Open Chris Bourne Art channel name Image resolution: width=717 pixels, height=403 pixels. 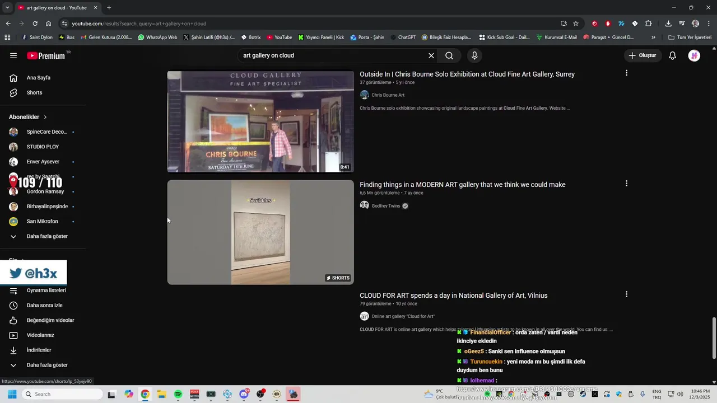pyautogui.click(x=388, y=95)
